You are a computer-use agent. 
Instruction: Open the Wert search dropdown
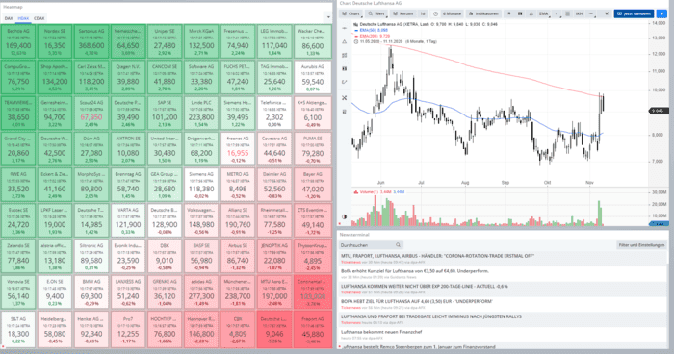(x=376, y=13)
